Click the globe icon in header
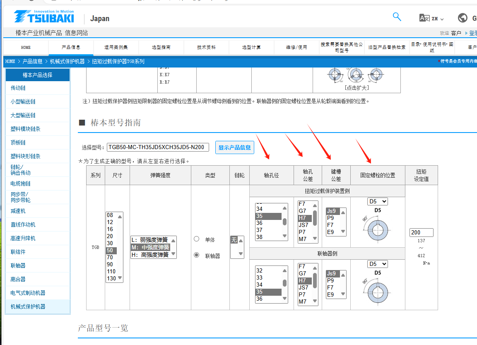 [x=463, y=18]
